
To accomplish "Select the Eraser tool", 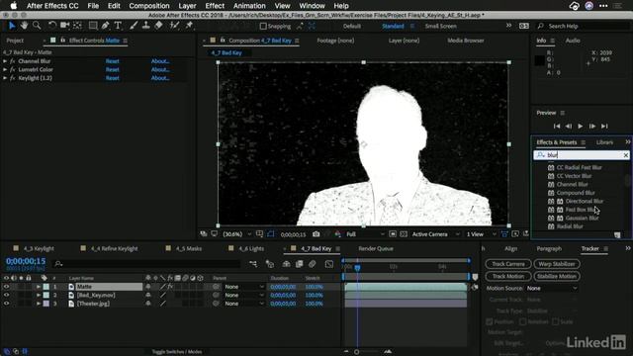I will (158, 26).
